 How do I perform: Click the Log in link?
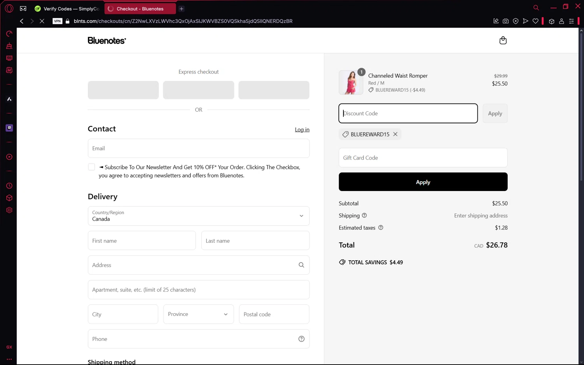302,130
